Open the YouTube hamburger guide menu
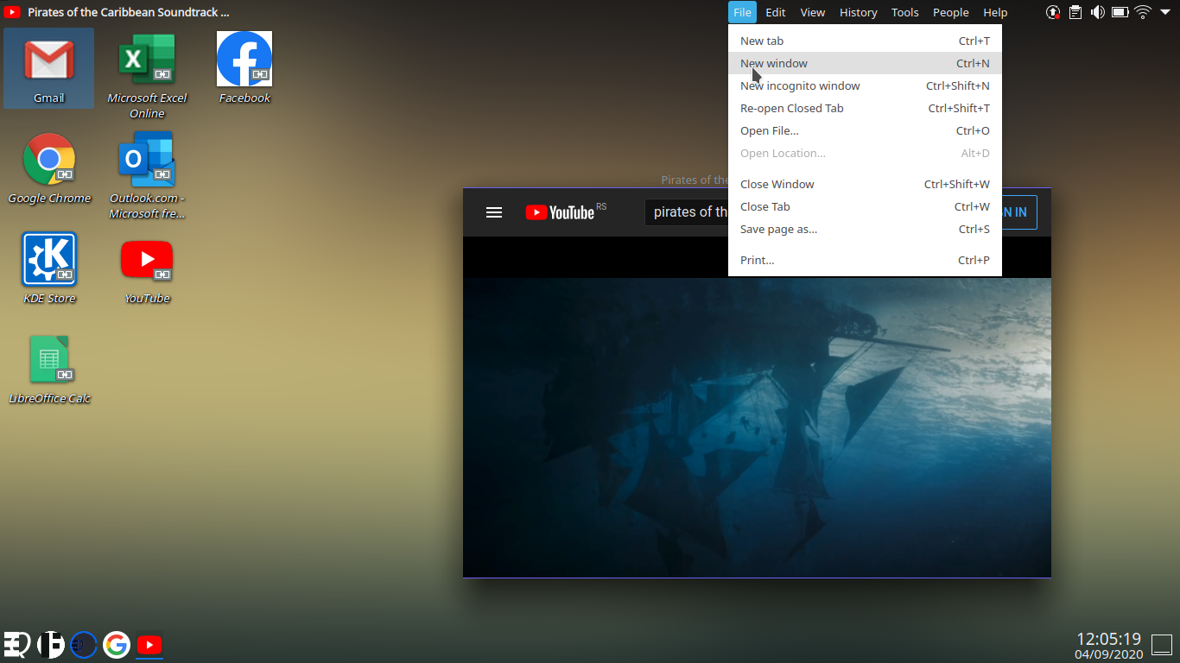The width and height of the screenshot is (1180, 663). 494,212
